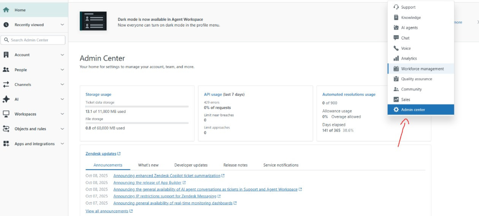Image resolution: width=479 pixels, height=216 pixels.
Task: Click the Support headset icon
Action: (396, 7)
